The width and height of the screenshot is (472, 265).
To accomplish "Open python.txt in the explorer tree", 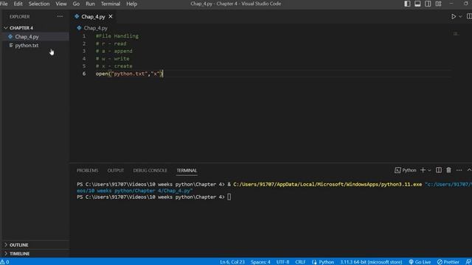I will pyautogui.click(x=27, y=46).
